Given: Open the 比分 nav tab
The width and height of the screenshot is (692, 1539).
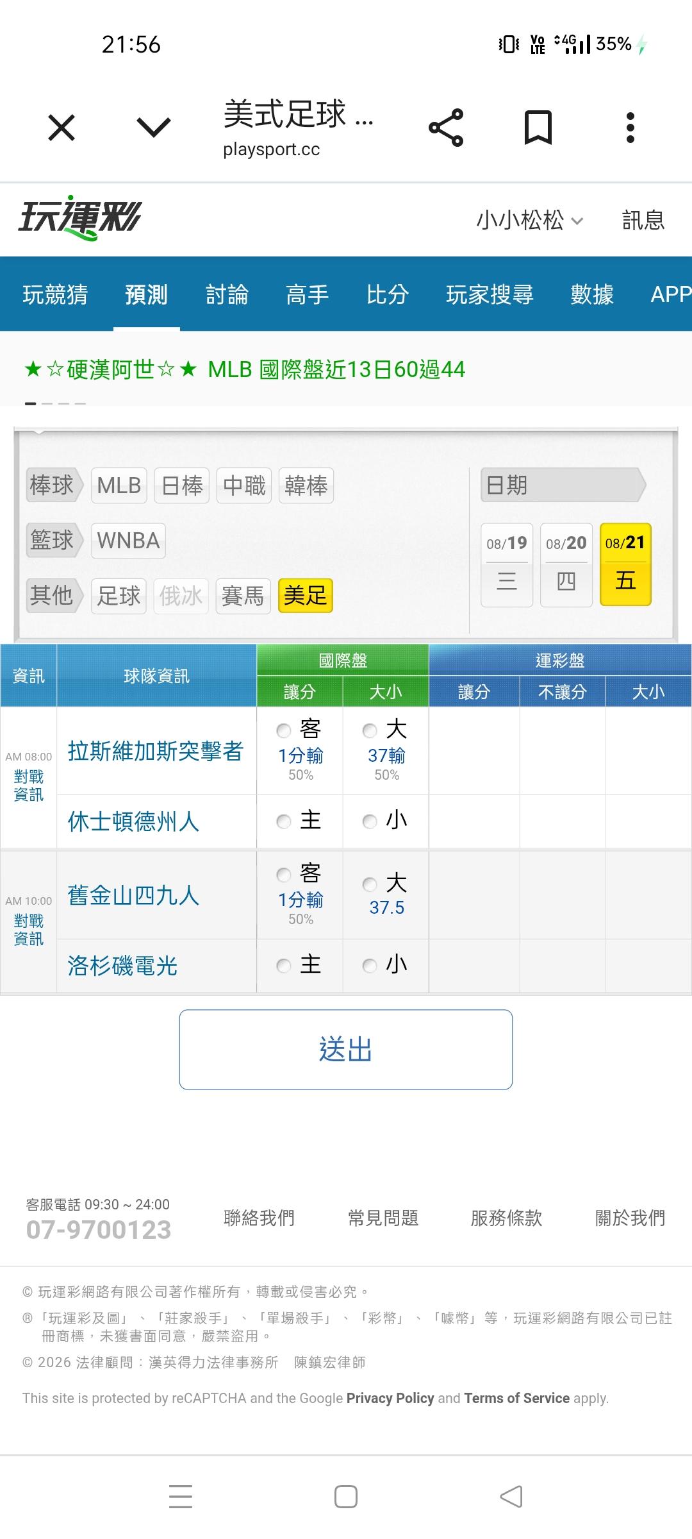Looking at the screenshot, I should [388, 294].
